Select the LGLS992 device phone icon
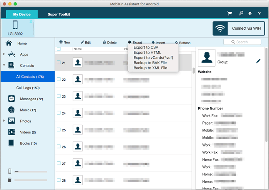 pyautogui.click(x=15, y=25)
